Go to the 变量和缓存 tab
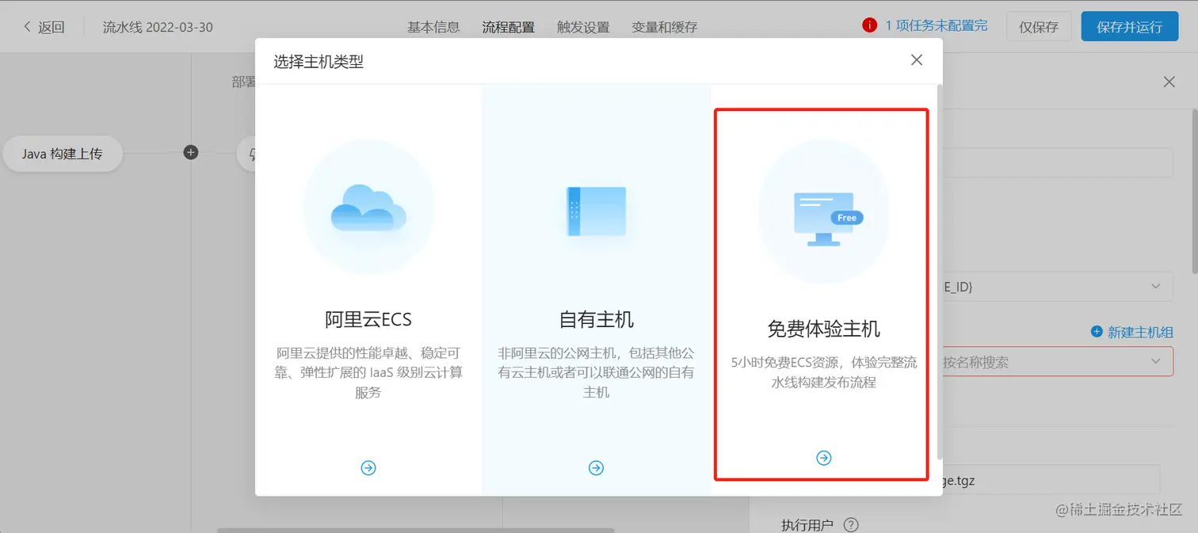 click(x=665, y=27)
